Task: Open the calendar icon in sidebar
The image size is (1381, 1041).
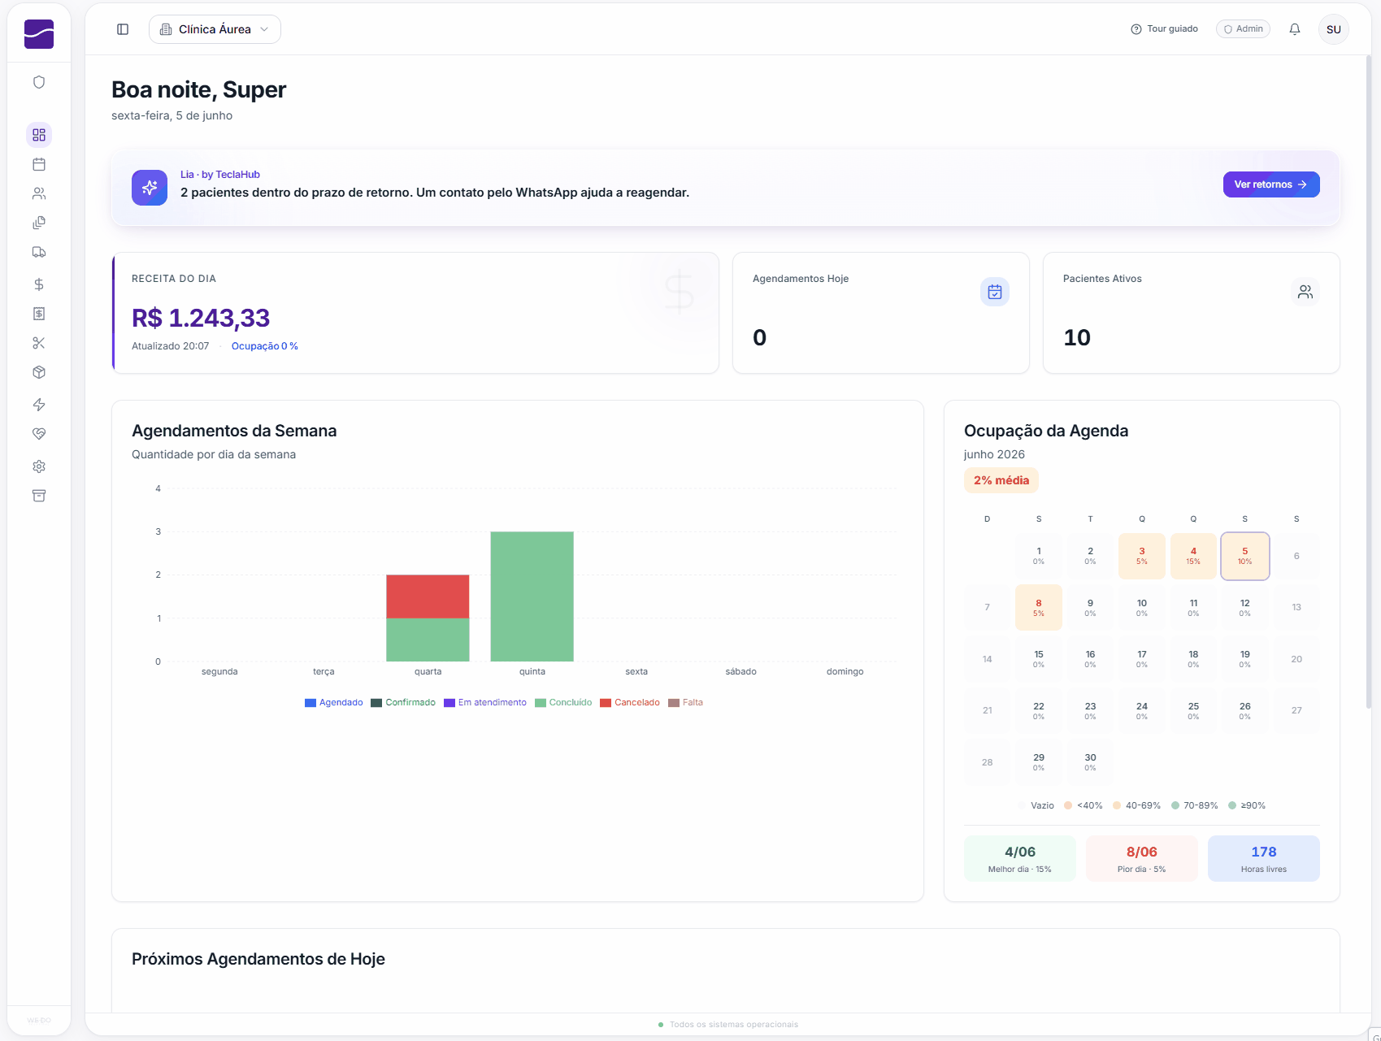Action: click(39, 164)
